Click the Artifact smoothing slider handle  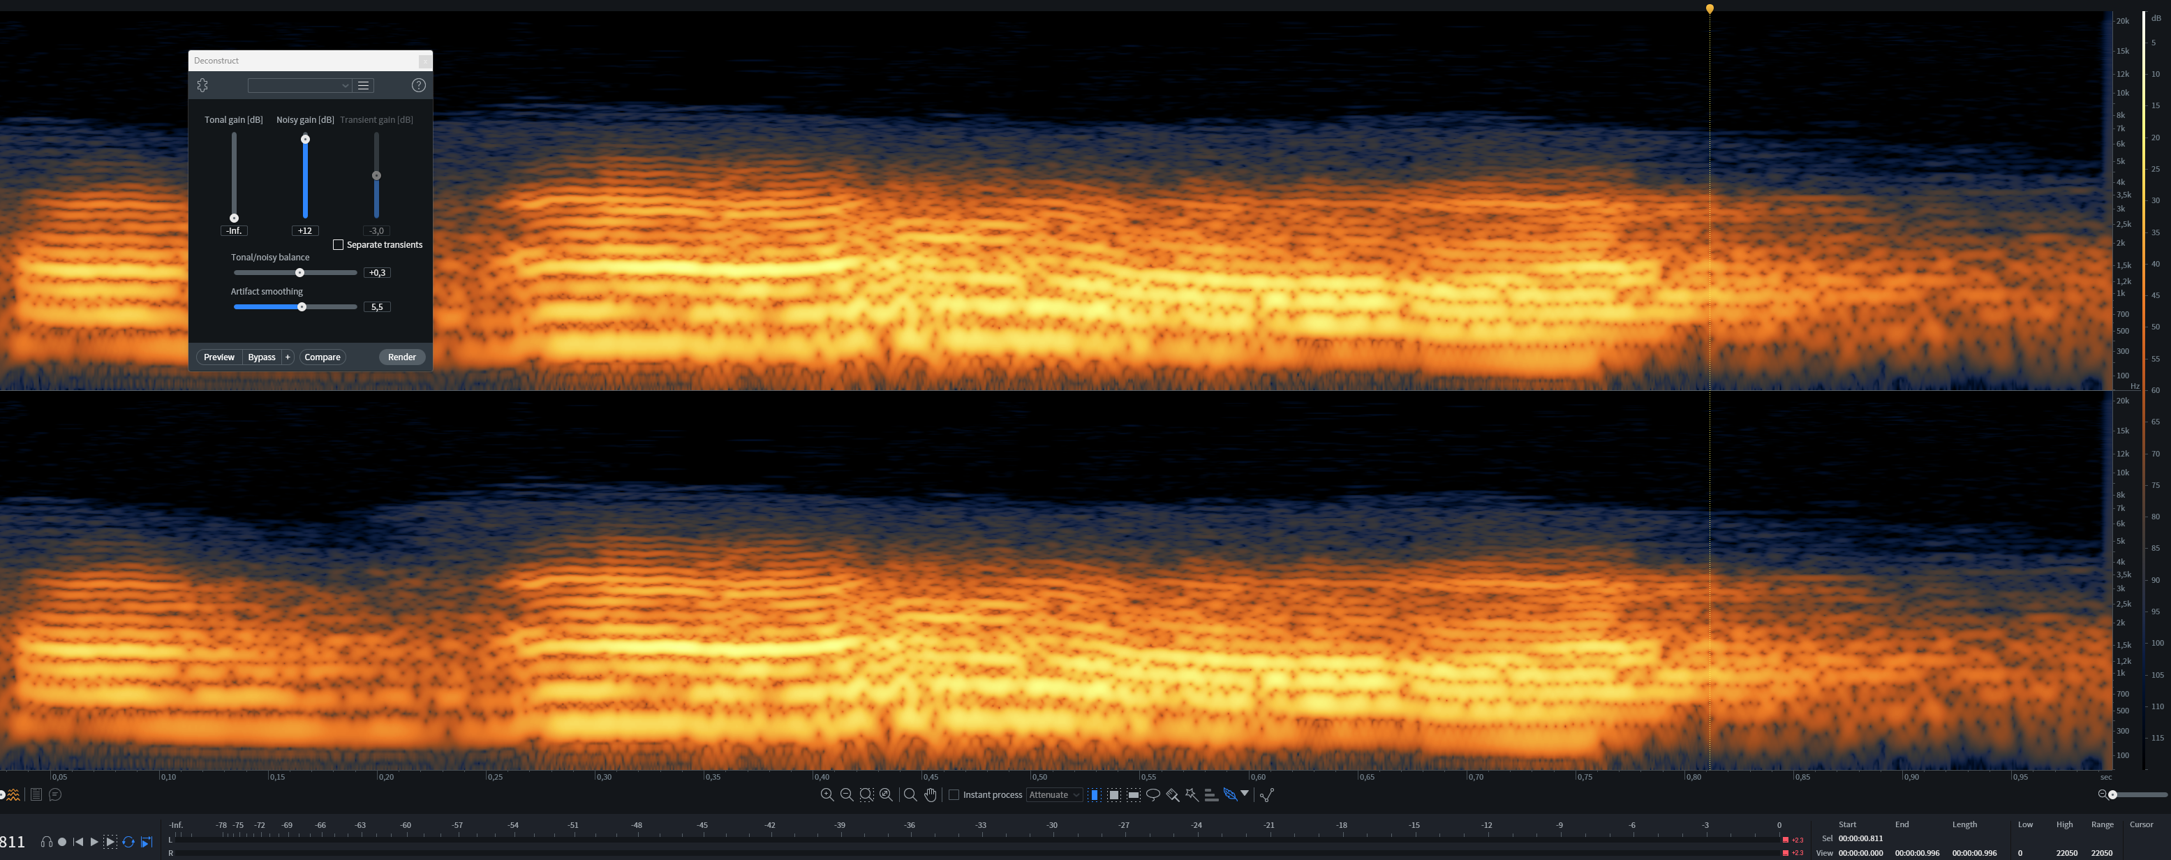[302, 307]
